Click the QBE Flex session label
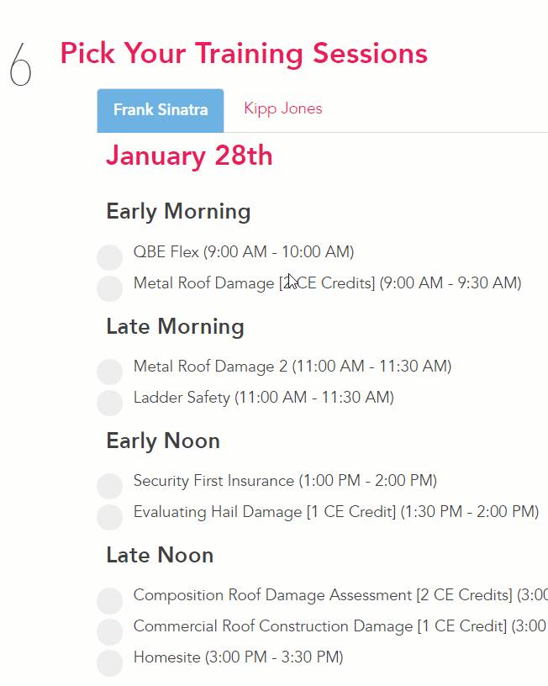Viewport: 548px width, 686px height. click(243, 252)
